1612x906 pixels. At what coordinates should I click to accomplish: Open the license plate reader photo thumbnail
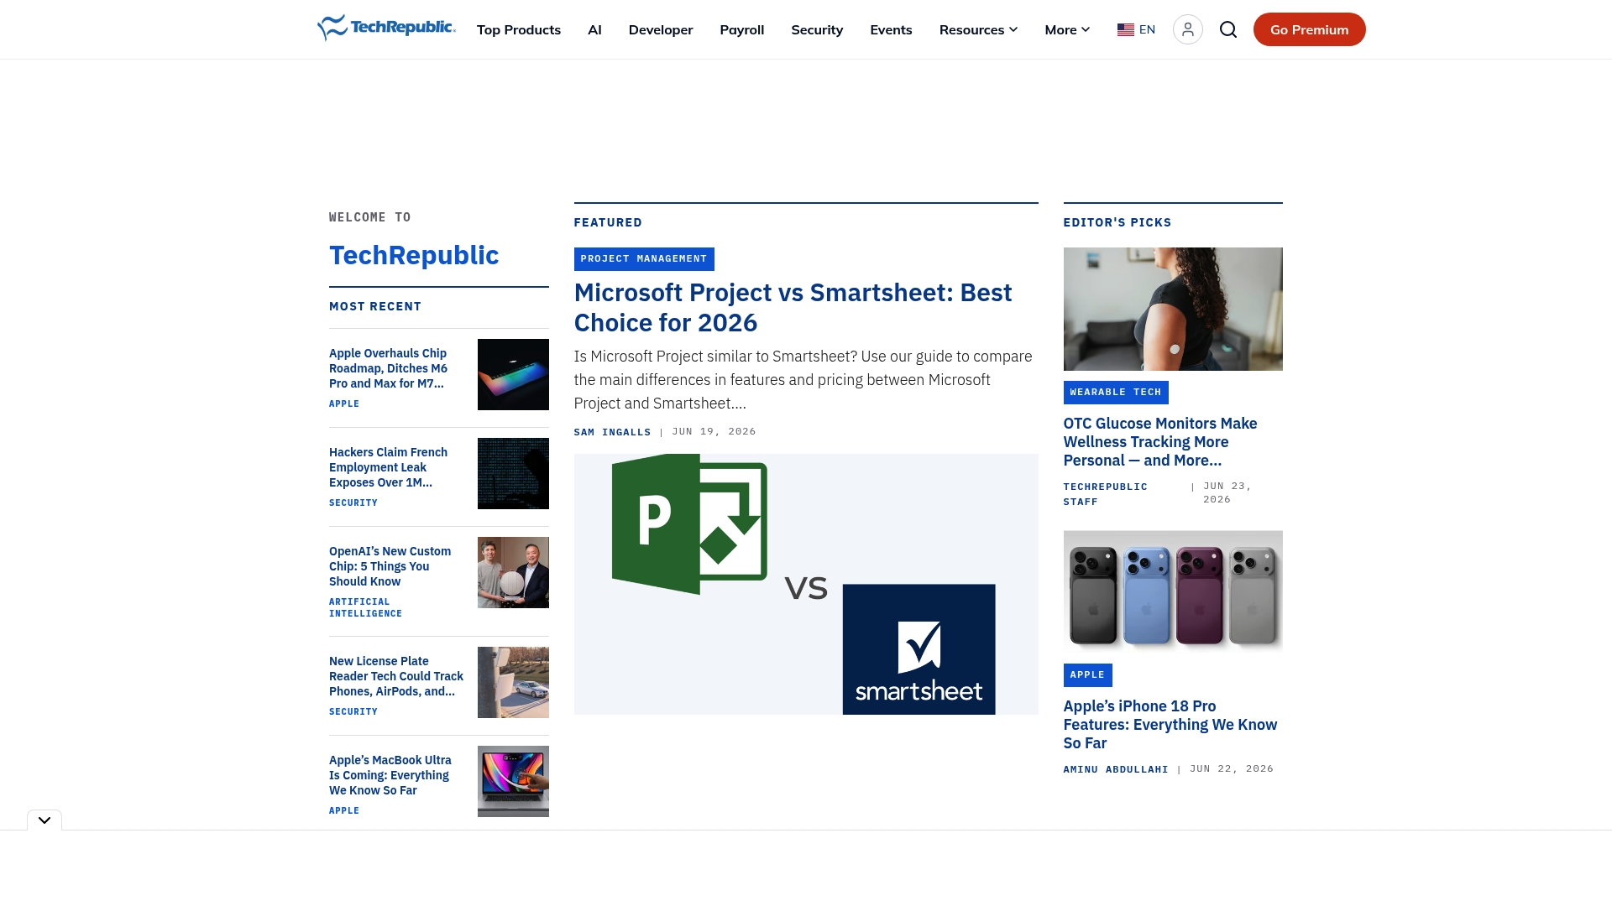[x=513, y=682]
